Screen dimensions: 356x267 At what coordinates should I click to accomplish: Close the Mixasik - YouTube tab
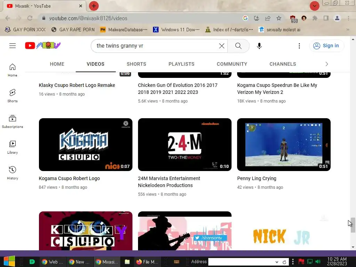click(81, 6)
